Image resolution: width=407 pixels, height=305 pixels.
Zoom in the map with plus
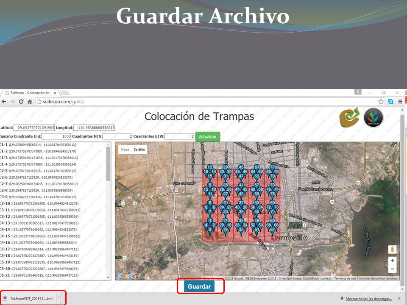click(393, 261)
